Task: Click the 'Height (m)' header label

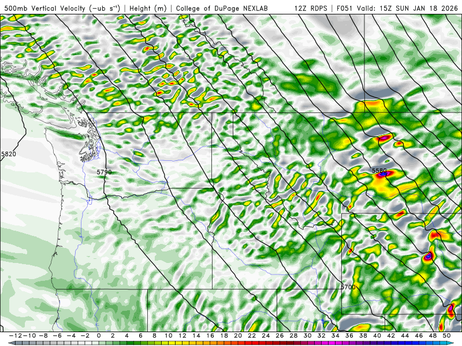Action: tap(148, 8)
